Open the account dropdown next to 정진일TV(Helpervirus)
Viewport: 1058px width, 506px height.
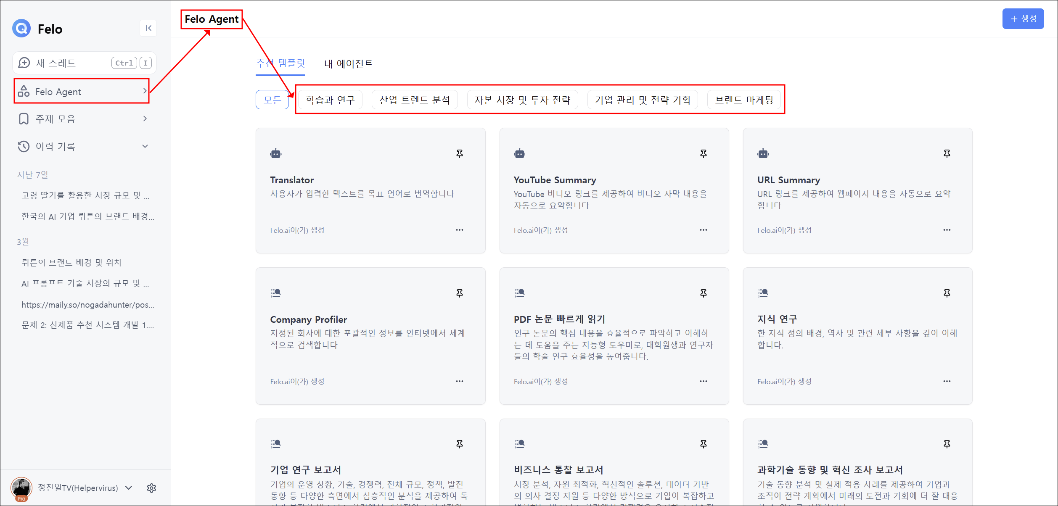click(129, 488)
